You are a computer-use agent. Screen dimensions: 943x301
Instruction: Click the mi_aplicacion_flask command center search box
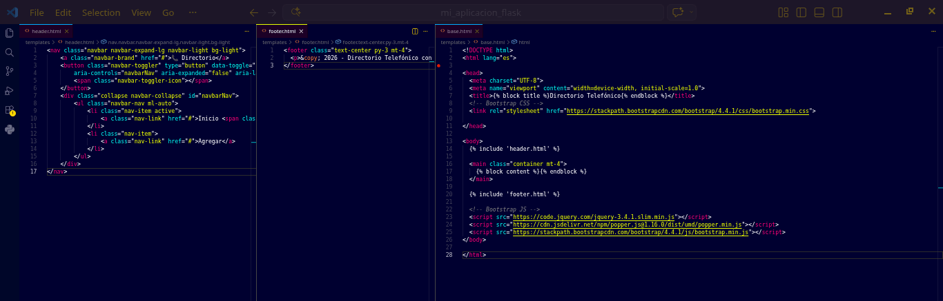472,12
